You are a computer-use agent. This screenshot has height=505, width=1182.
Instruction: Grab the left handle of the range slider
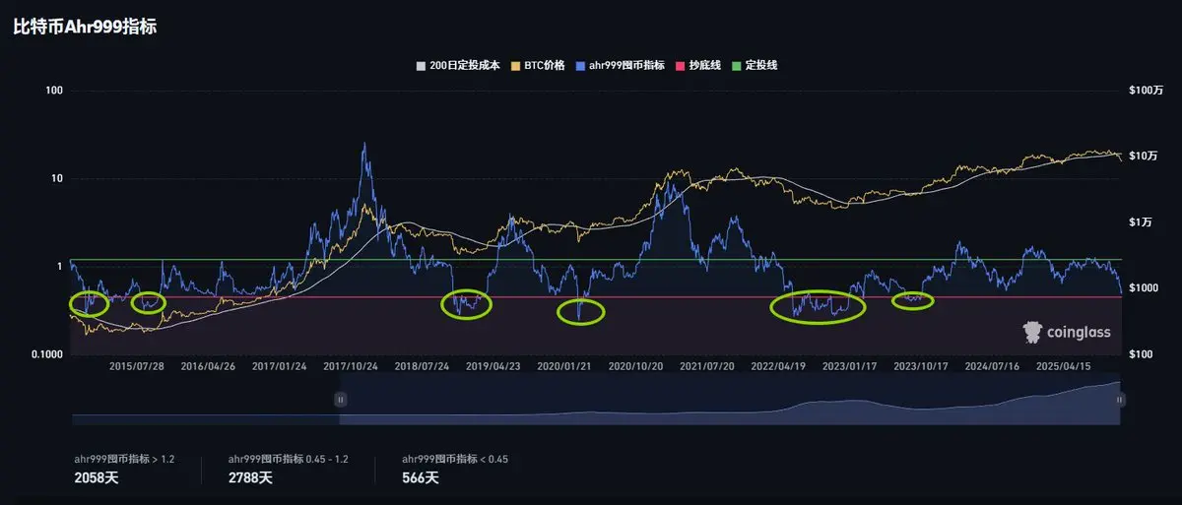pyautogui.click(x=340, y=400)
